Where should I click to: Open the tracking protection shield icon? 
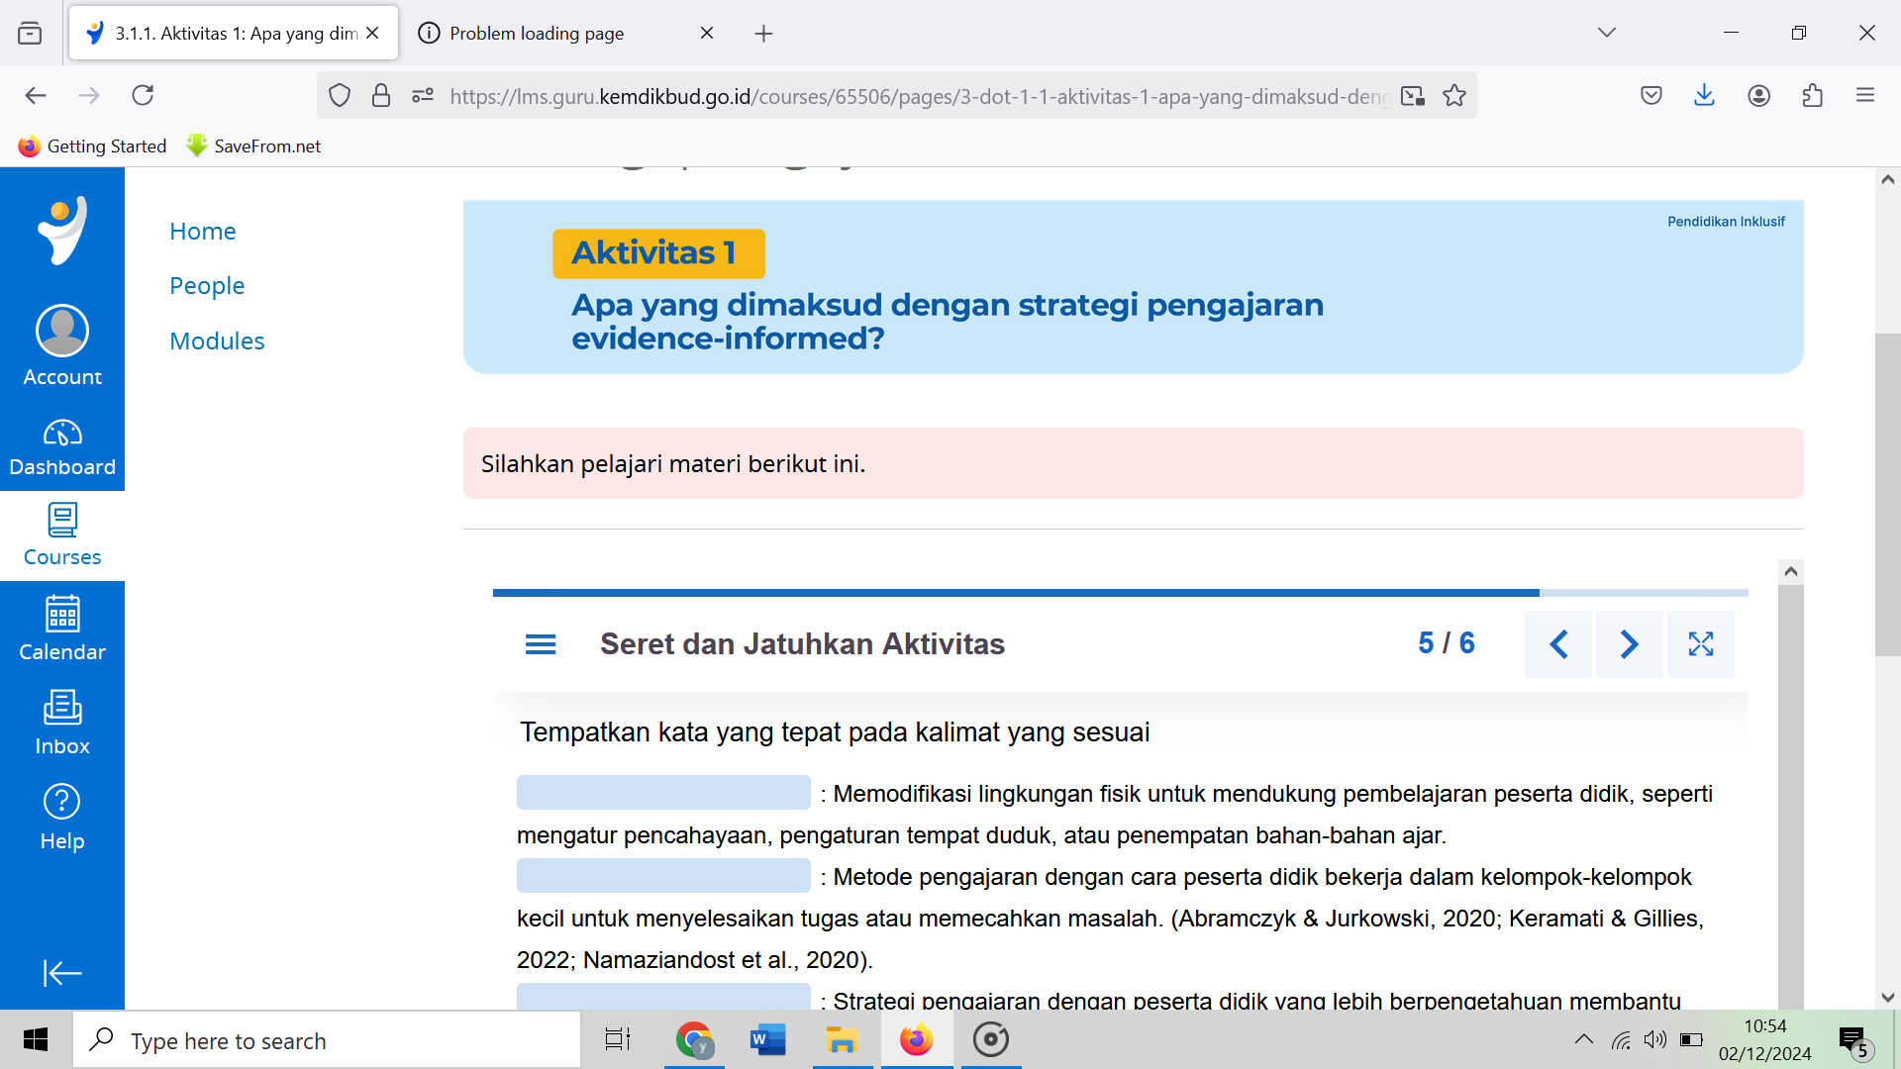tap(340, 95)
